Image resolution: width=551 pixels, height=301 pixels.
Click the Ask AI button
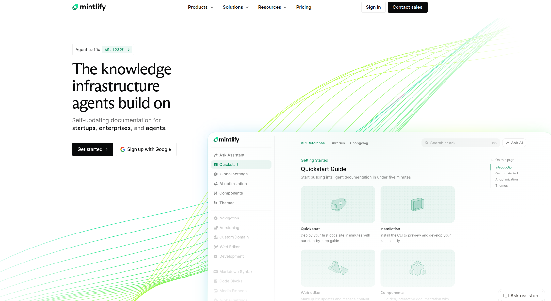514,143
